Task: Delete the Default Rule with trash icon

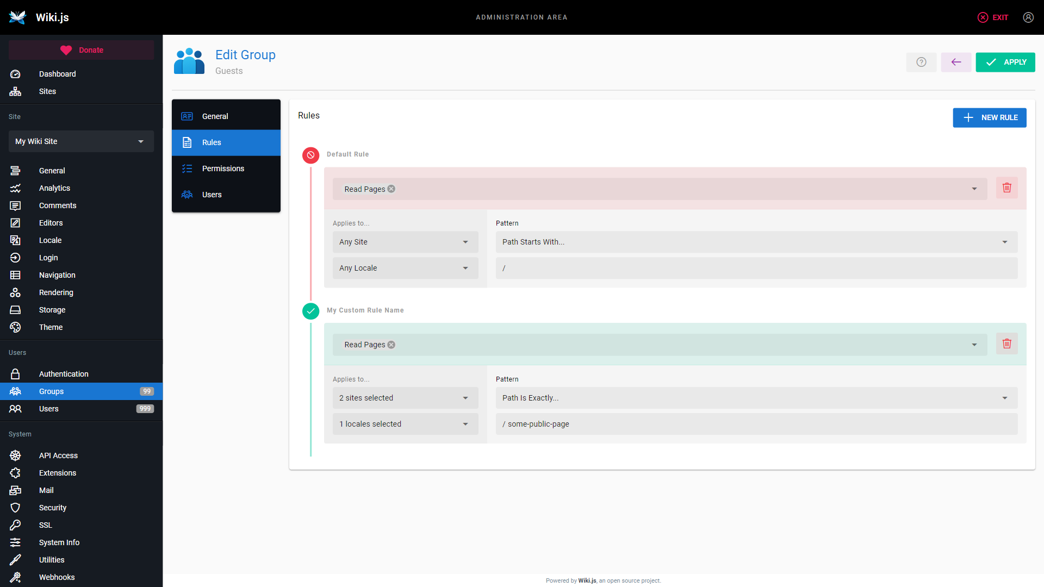Action: (1006, 188)
